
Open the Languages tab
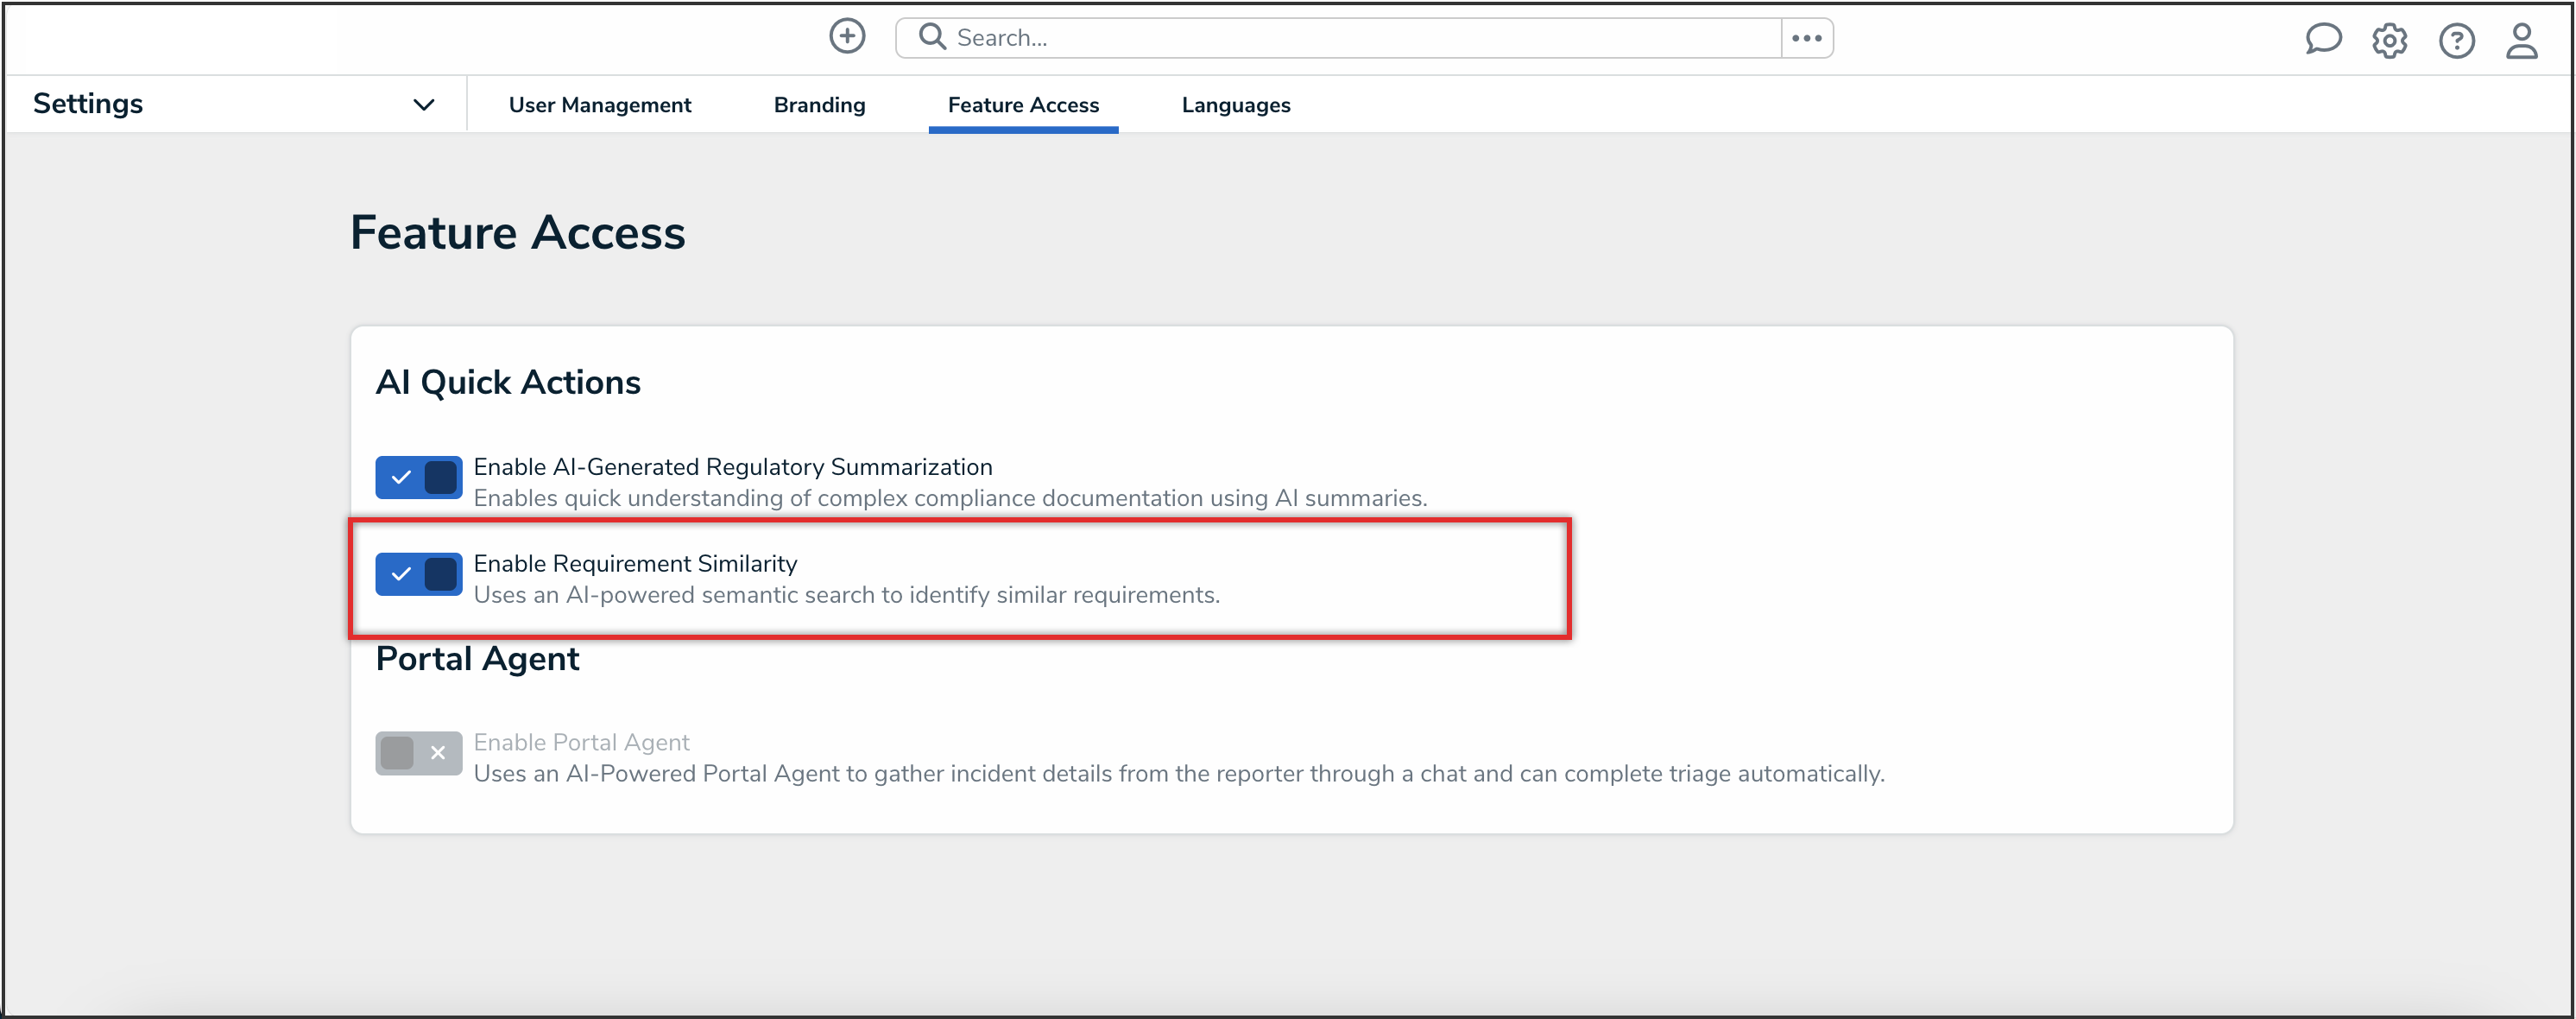[1235, 105]
